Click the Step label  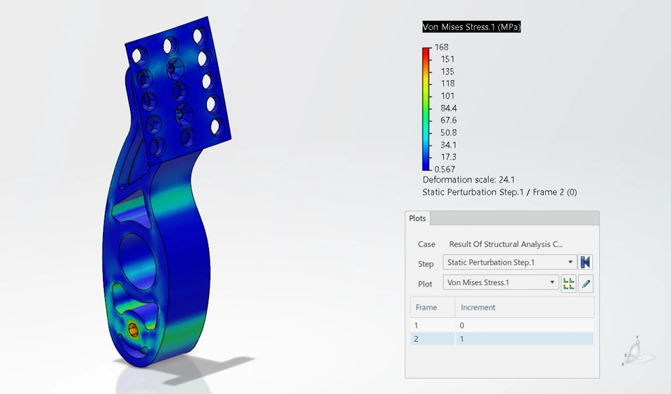pos(426,264)
